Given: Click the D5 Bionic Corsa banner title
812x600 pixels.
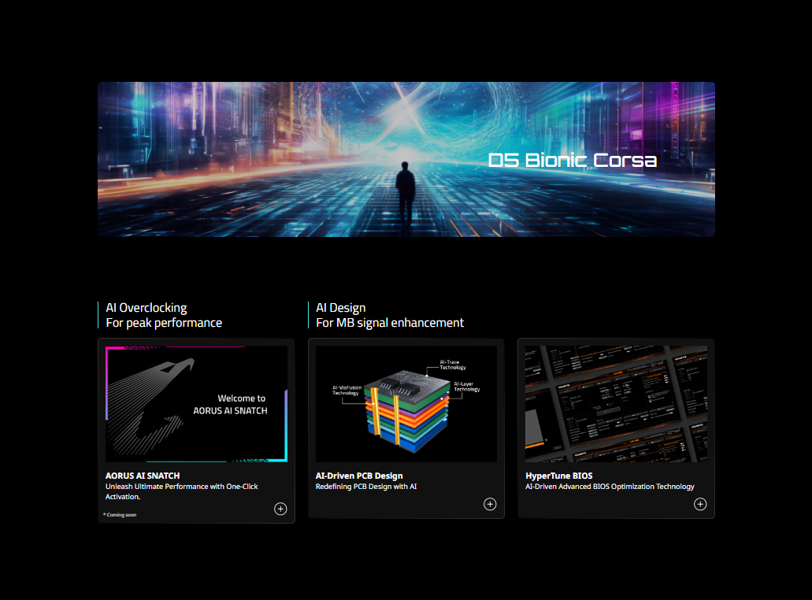Looking at the screenshot, I should tap(573, 161).
